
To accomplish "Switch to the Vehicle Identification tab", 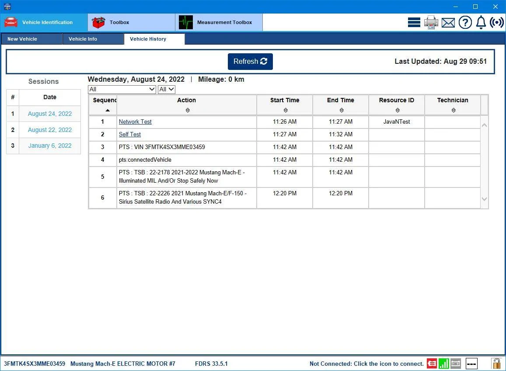I will click(x=44, y=22).
